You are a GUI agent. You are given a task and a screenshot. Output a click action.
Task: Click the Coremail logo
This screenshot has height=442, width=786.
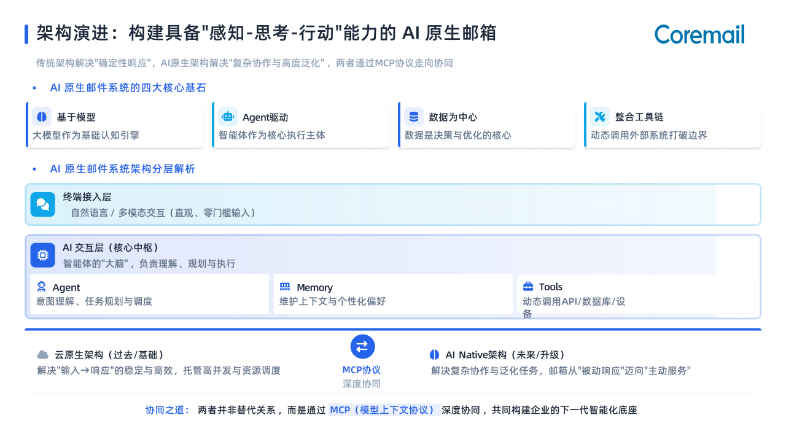coord(699,34)
